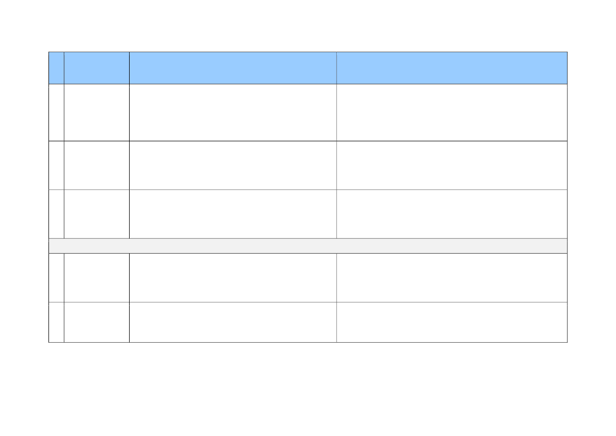Click first body row, last column cell

452,112
